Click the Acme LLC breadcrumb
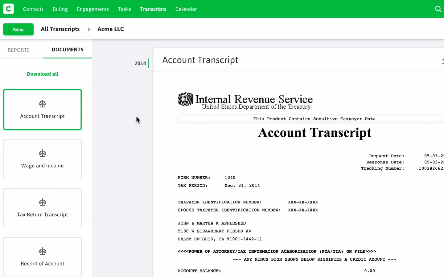This screenshot has height=277, width=444. tap(111, 29)
